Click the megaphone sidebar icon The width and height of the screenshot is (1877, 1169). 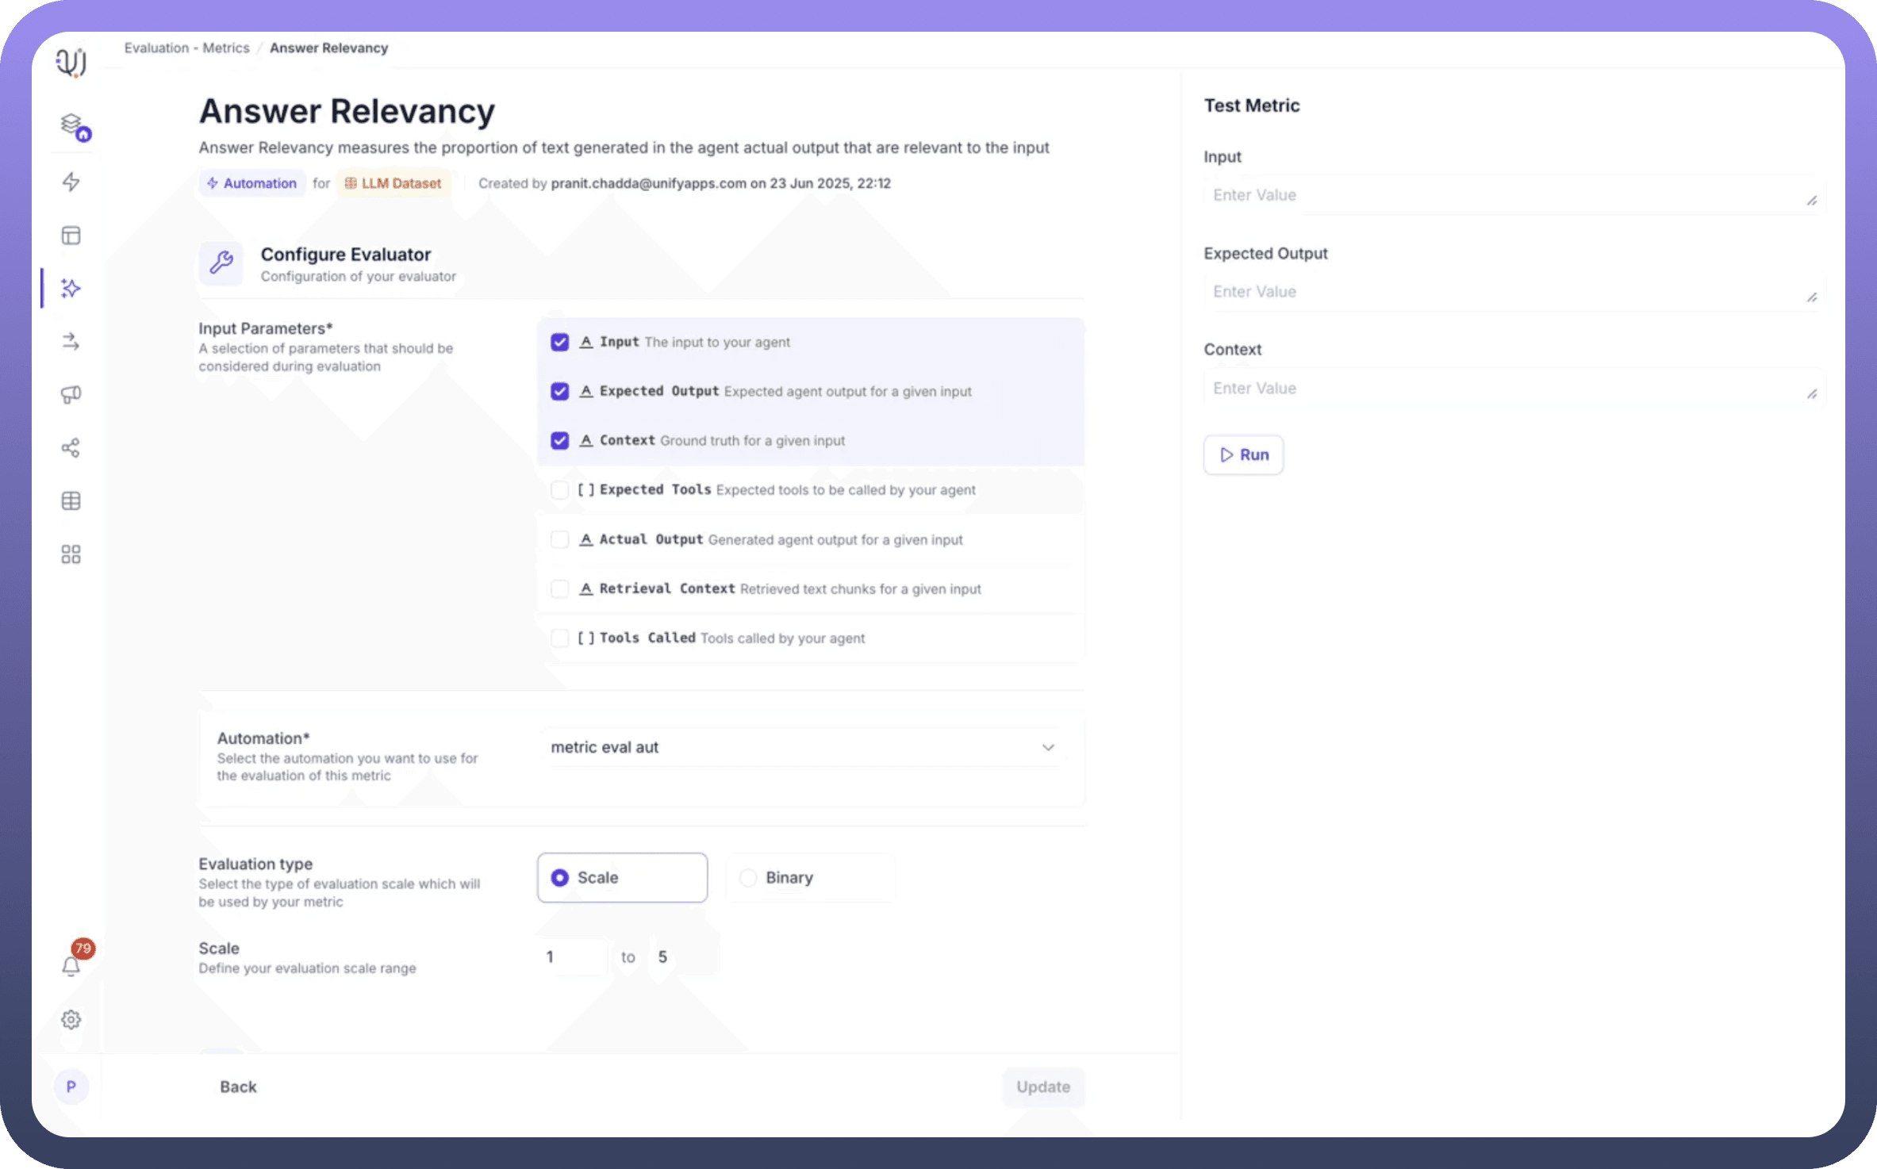[x=71, y=394]
